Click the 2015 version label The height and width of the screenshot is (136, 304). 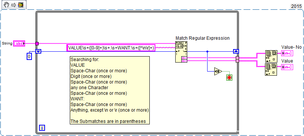(296, 6)
